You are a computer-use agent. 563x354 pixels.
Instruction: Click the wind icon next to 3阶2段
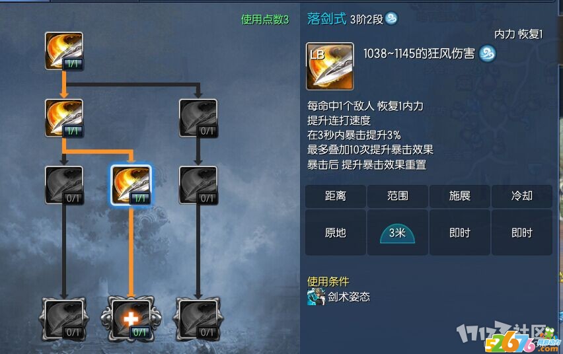coord(391,18)
